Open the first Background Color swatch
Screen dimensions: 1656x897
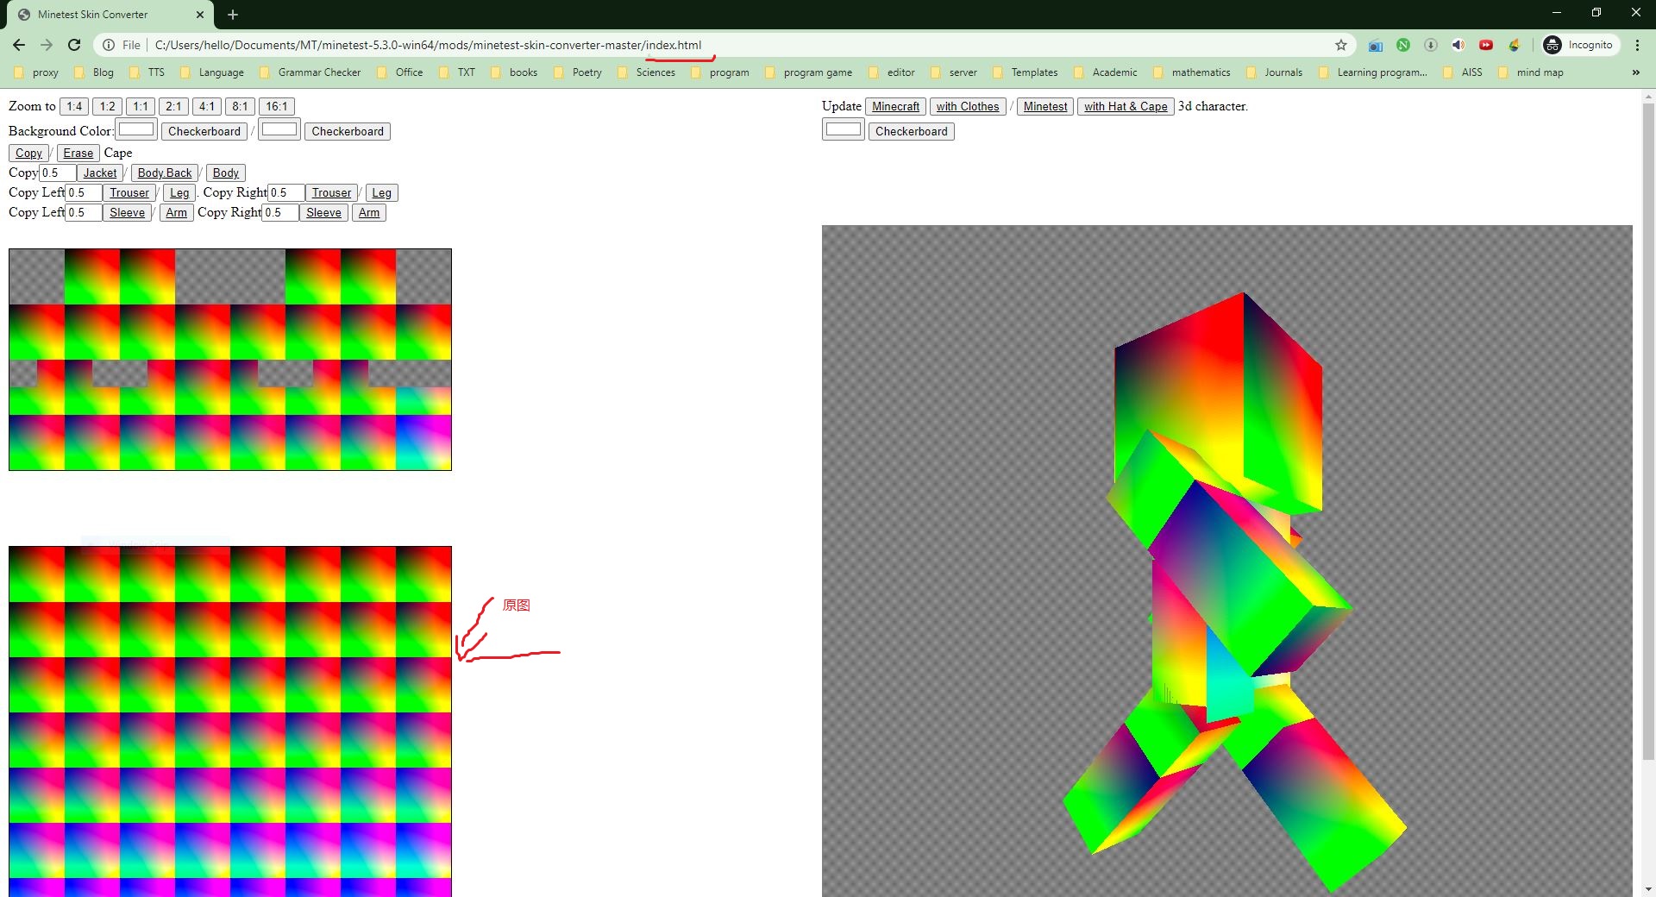coord(136,130)
